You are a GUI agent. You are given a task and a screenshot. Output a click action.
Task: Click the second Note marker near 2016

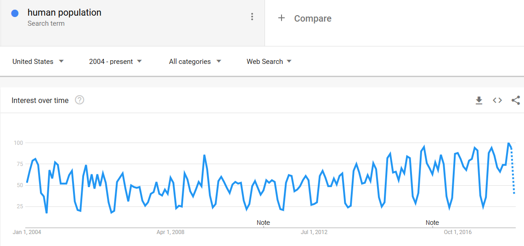pyautogui.click(x=432, y=223)
